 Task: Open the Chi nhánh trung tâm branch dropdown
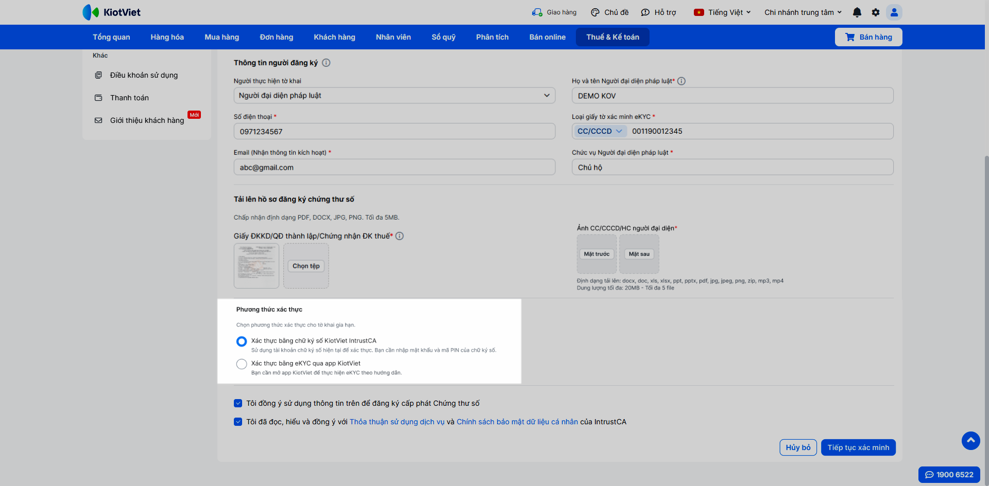coord(803,12)
